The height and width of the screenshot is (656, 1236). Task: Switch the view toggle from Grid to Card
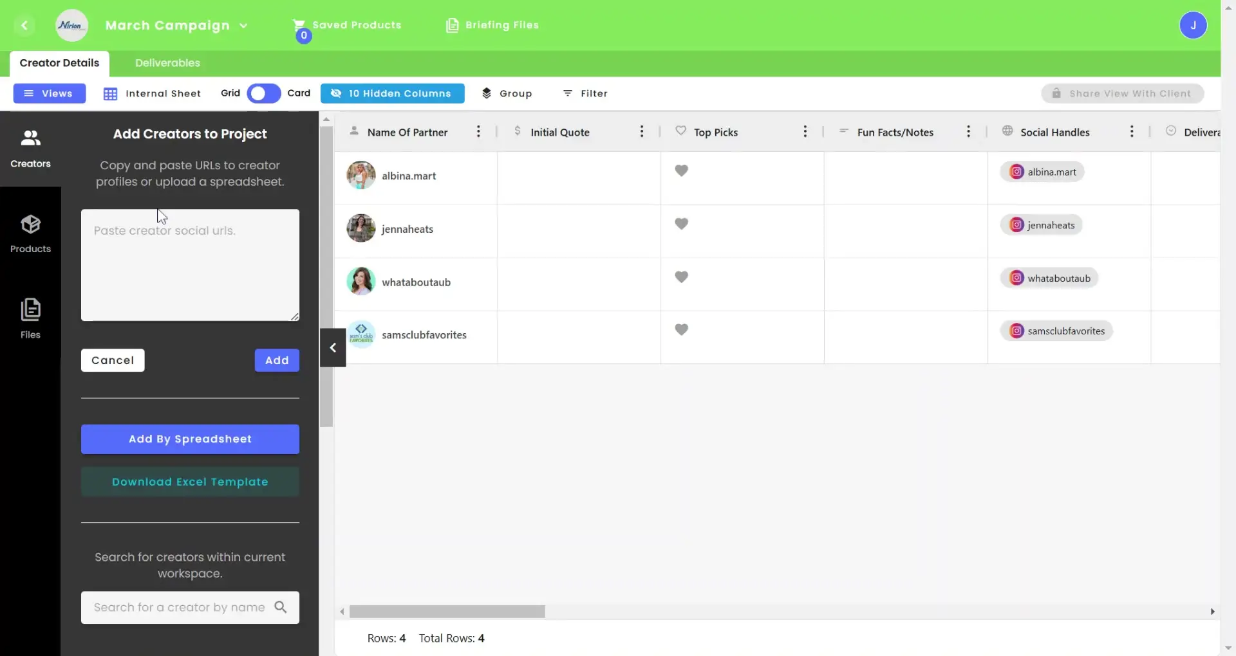coord(263,93)
